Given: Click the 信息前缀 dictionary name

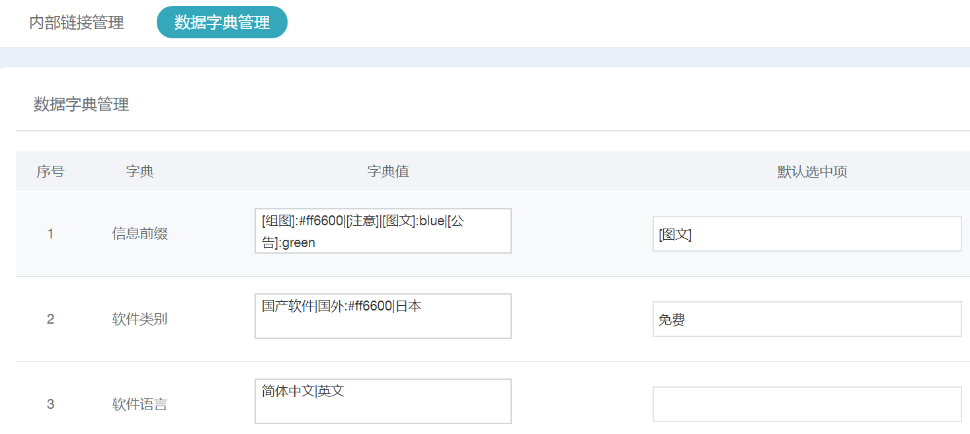Looking at the screenshot, I should coord(140,234).
